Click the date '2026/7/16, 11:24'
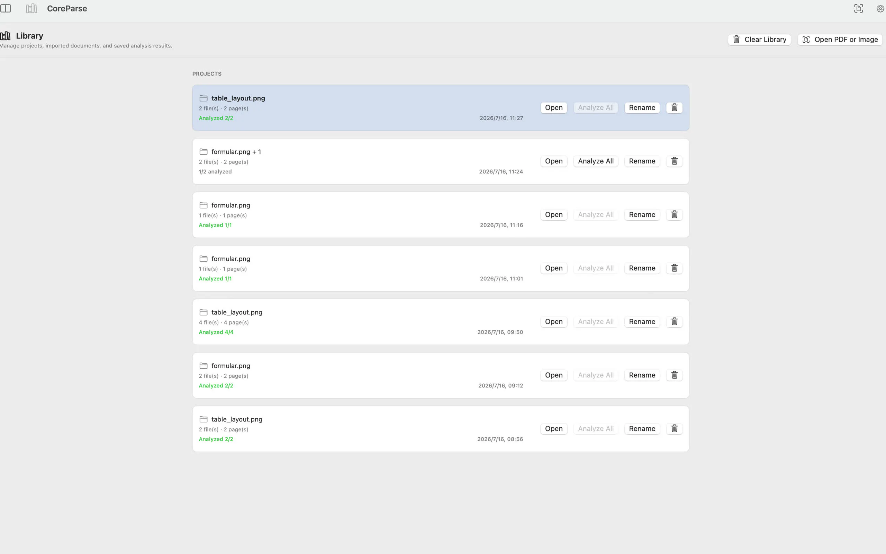The width and height of the screenshot is (886, 554). [x=501, y=171]
